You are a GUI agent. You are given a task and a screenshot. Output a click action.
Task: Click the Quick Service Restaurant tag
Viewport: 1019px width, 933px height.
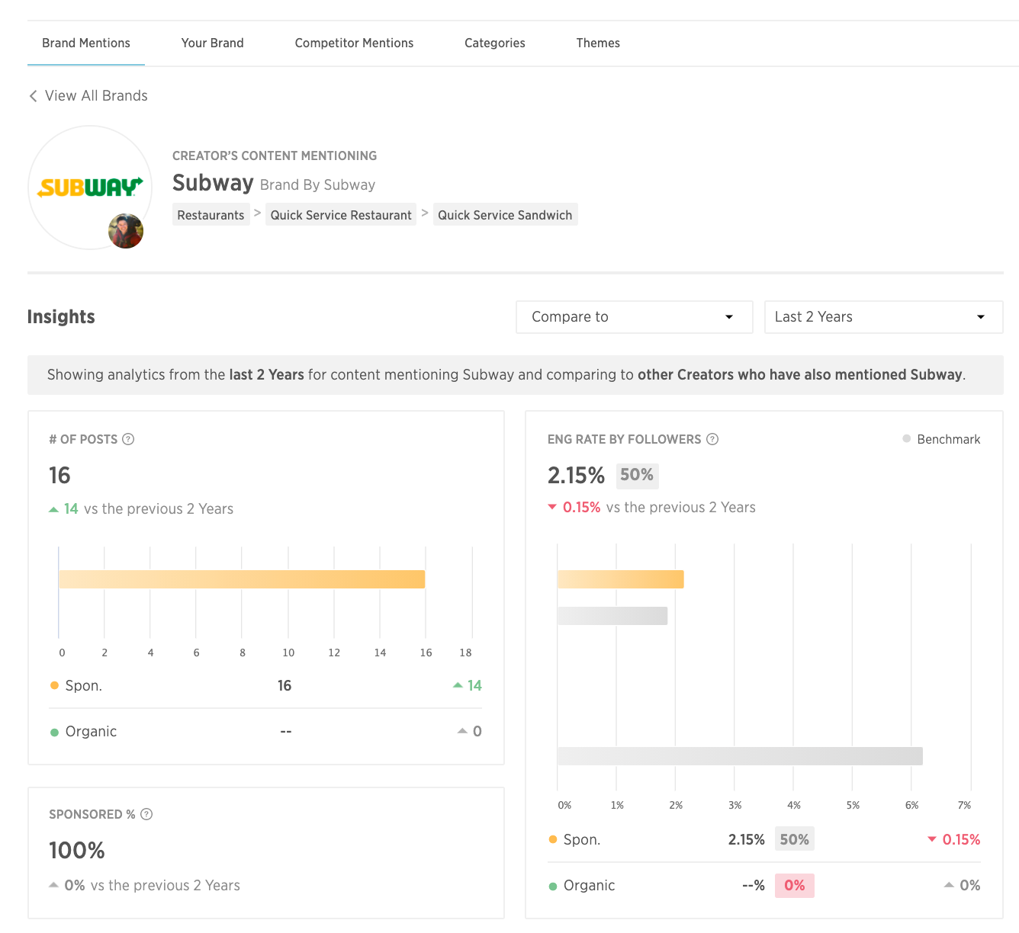341,215
